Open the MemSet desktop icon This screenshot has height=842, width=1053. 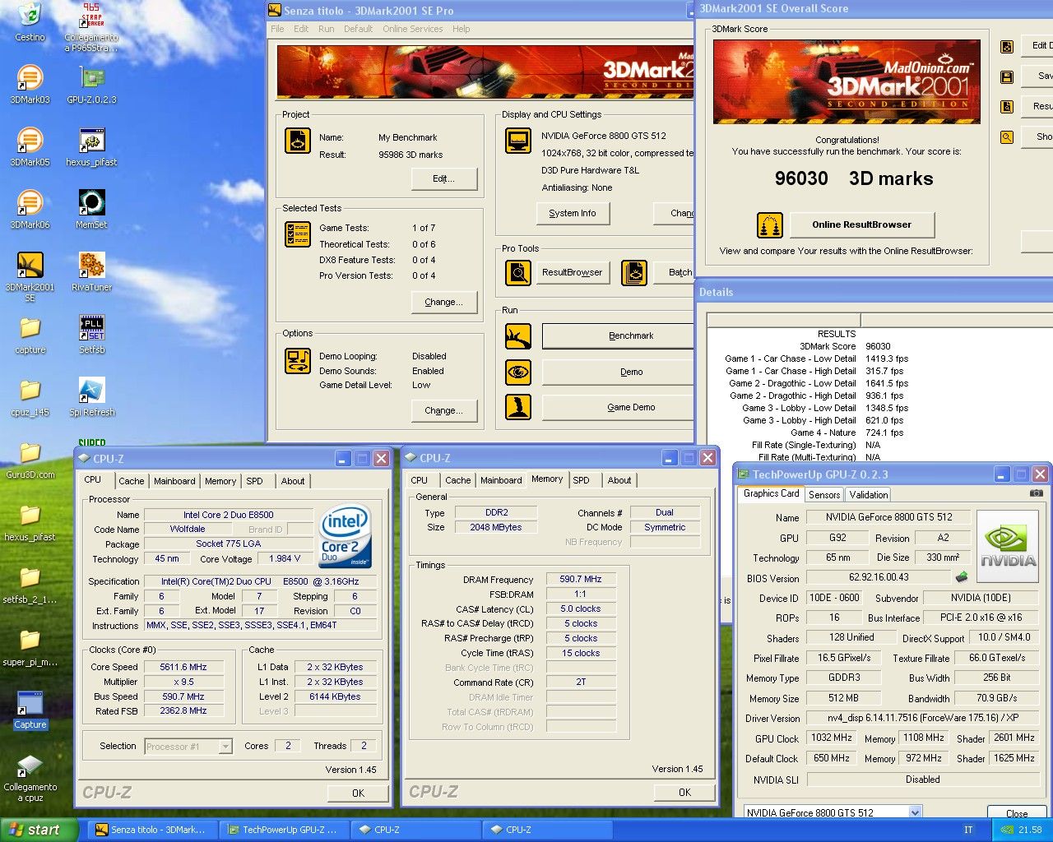91,209
